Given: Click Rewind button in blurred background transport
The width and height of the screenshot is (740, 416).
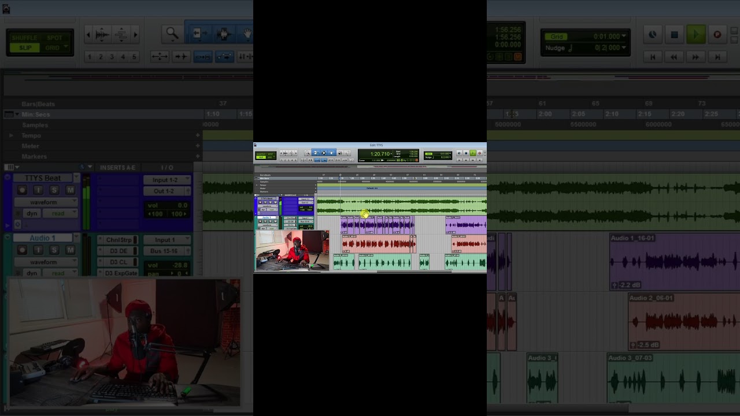Looking at the screenshot, I should (674, 57).
